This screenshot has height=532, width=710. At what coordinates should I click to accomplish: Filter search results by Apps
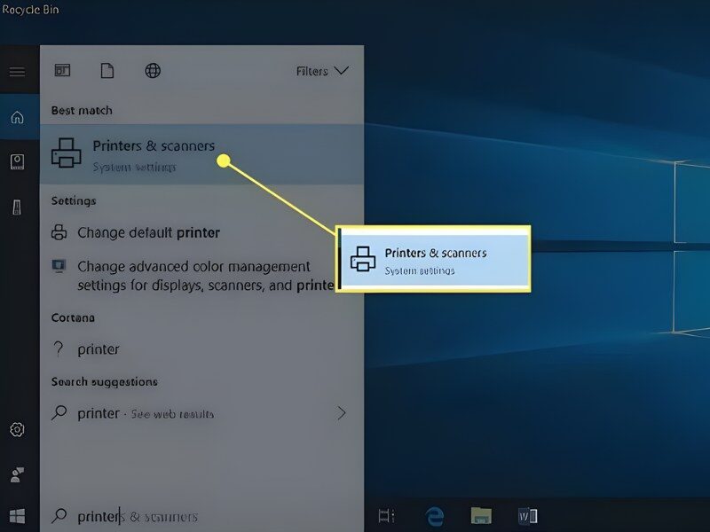click(62, 71)
